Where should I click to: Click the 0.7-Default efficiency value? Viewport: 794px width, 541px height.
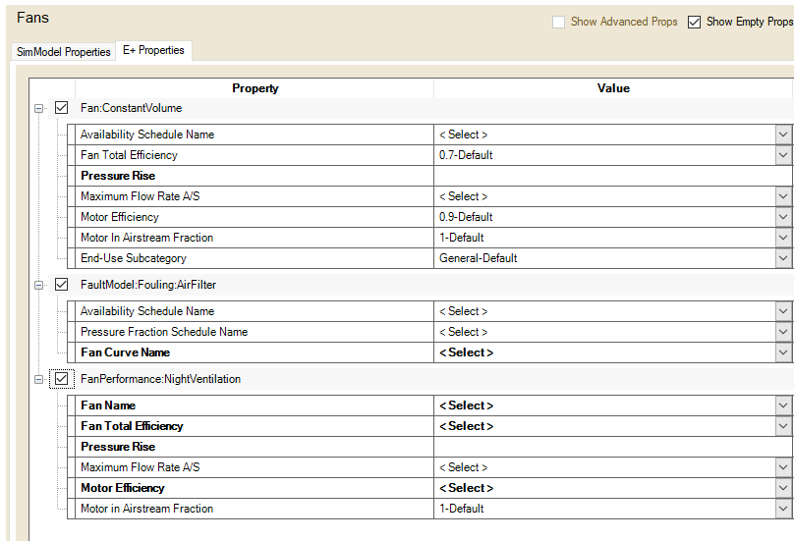coord(466,155)
